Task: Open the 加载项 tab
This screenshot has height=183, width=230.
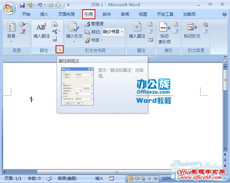Action: click(x=189, y=14)
